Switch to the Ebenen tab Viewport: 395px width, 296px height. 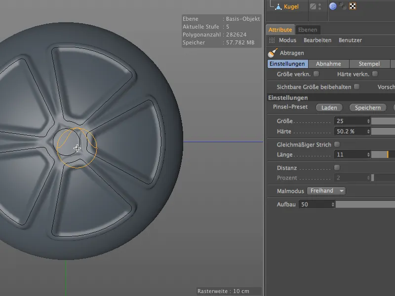point(308,30)
